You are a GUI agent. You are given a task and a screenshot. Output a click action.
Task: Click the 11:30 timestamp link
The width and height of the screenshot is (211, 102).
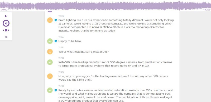61,58
